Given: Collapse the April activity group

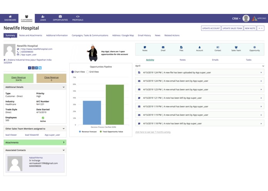Looking at the screenshot, I should pos(263,66).
